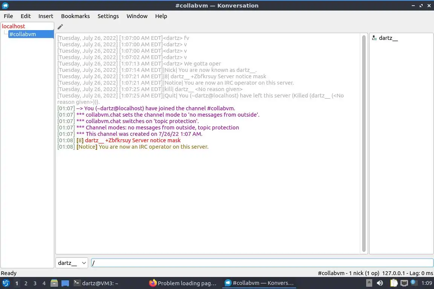This screenshot has height=289, width=434.
Task: Click the Ready status bar text
Action: (9, 273)
